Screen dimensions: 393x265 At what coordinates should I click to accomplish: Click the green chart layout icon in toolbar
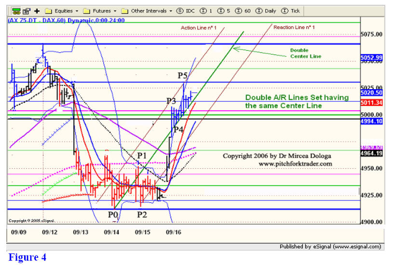(16, 11)
